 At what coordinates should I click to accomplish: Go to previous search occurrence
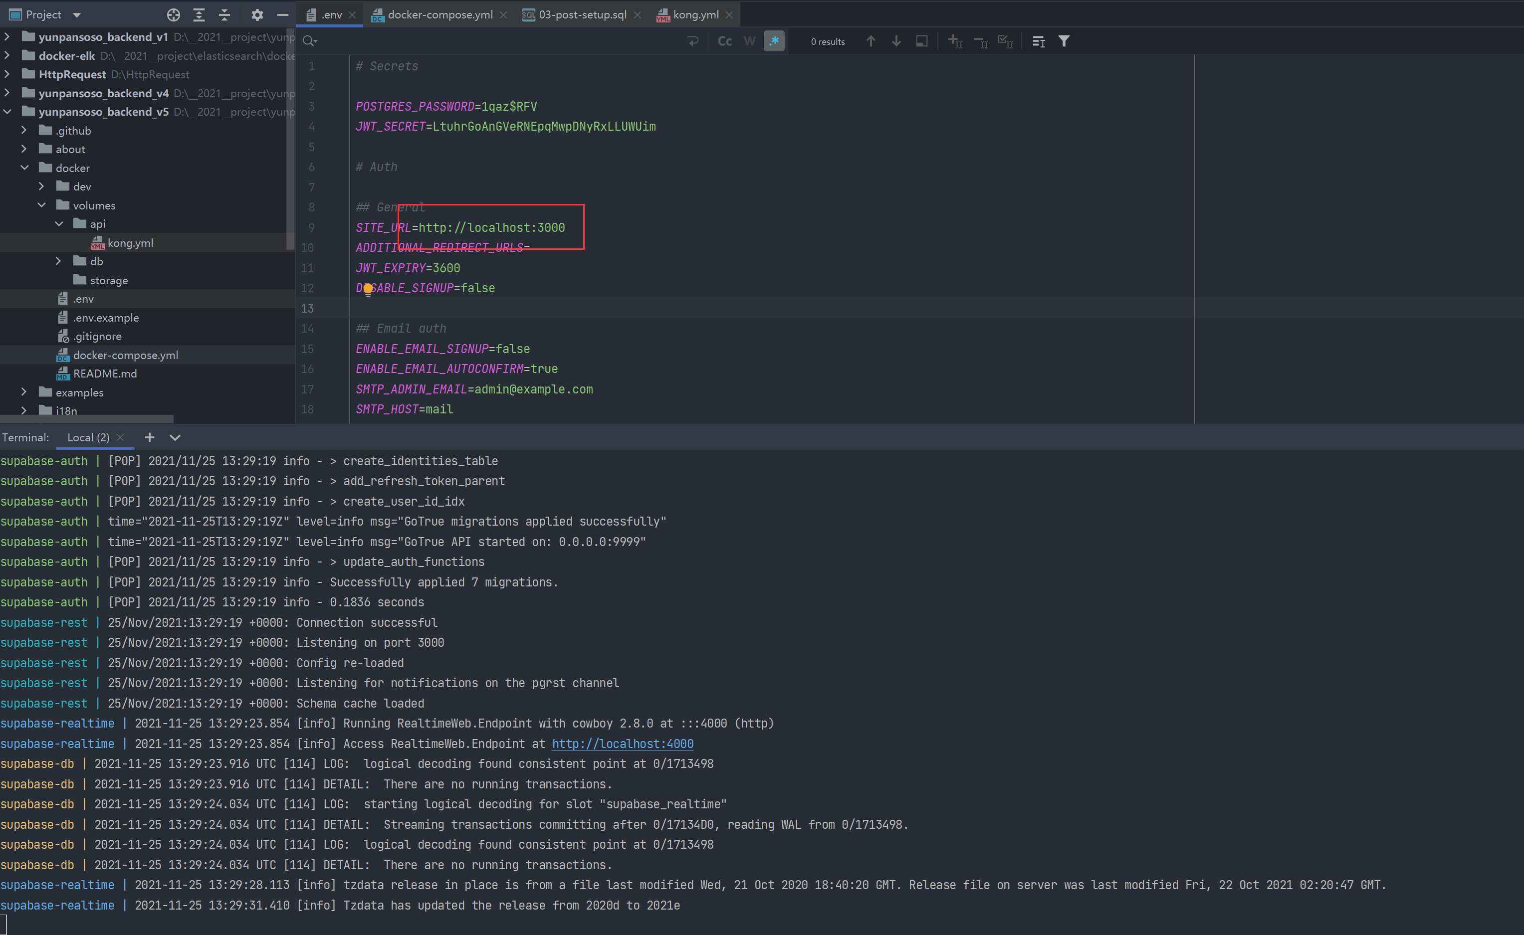871,41
